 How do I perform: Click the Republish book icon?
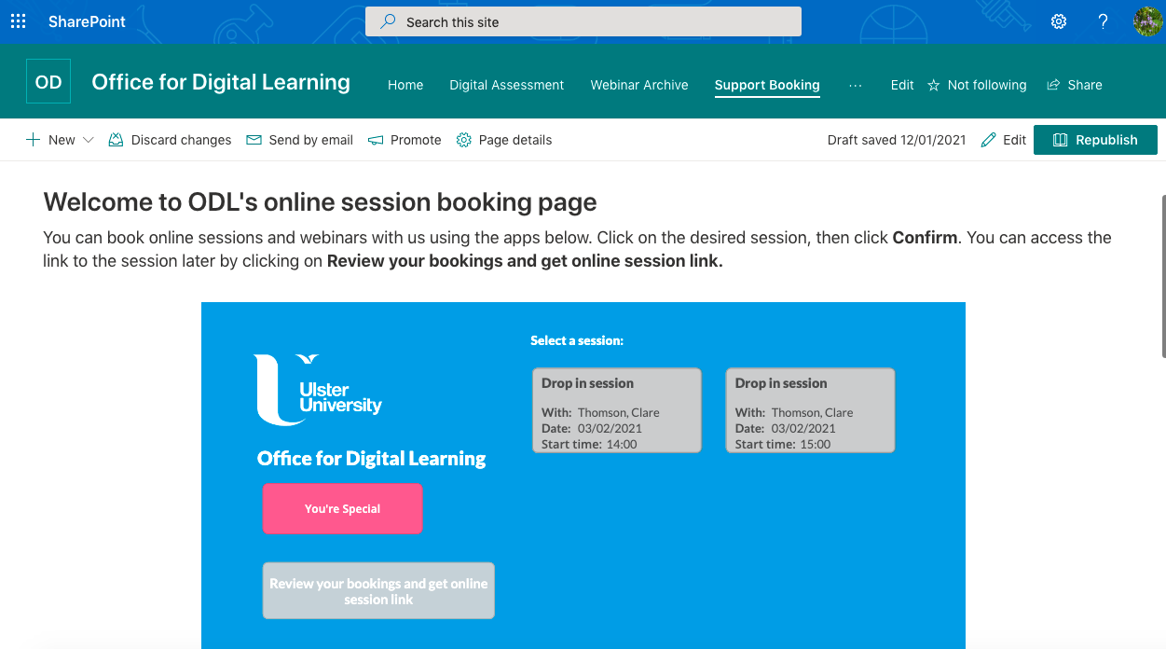pyautogui.click(x=1060, y=140)
